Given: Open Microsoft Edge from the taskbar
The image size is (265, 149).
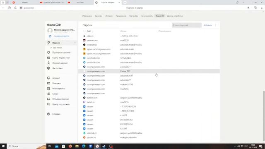Looking at the screenshot, I should point(84,146).
